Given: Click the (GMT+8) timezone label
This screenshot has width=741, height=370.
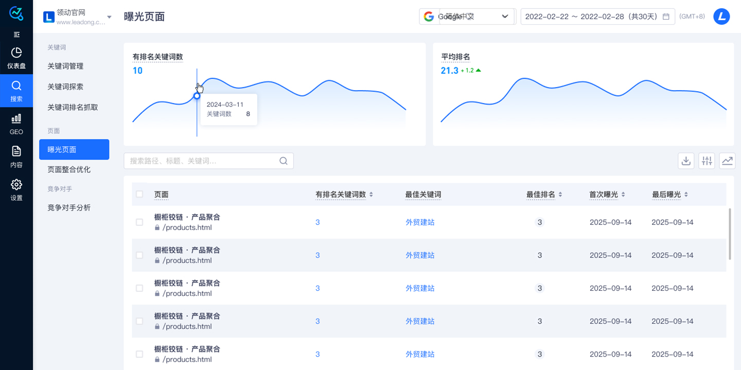Looking at the screenshot, I should 692,16.
